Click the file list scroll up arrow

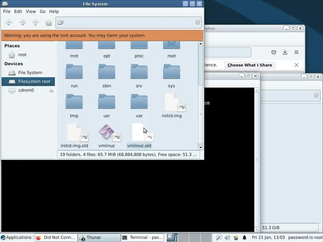[x=200, y=43]
